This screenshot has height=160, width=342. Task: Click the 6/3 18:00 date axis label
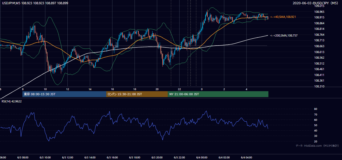tap(135, 158)
